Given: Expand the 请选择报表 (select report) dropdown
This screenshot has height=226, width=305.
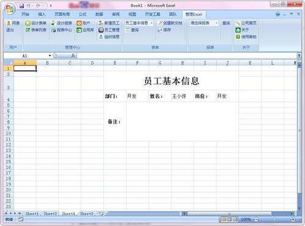Looking at the screenshot, I should coord(216,23).
